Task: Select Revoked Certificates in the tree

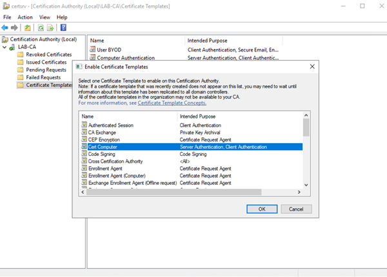Action: [49, 55]
